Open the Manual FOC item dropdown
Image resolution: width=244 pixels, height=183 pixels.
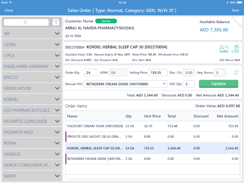126,84
